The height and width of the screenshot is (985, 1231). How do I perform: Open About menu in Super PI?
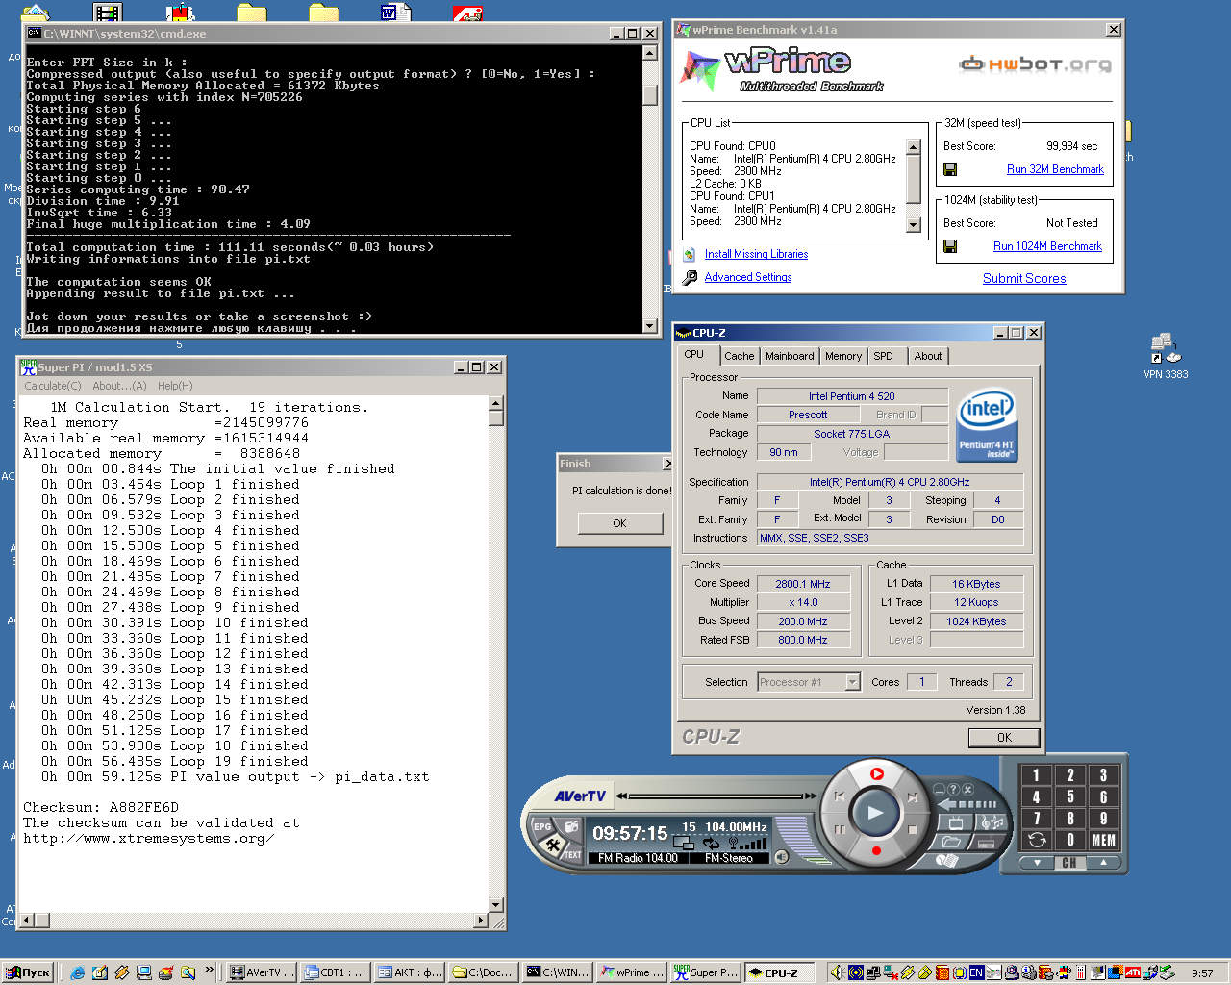point(119,386)
